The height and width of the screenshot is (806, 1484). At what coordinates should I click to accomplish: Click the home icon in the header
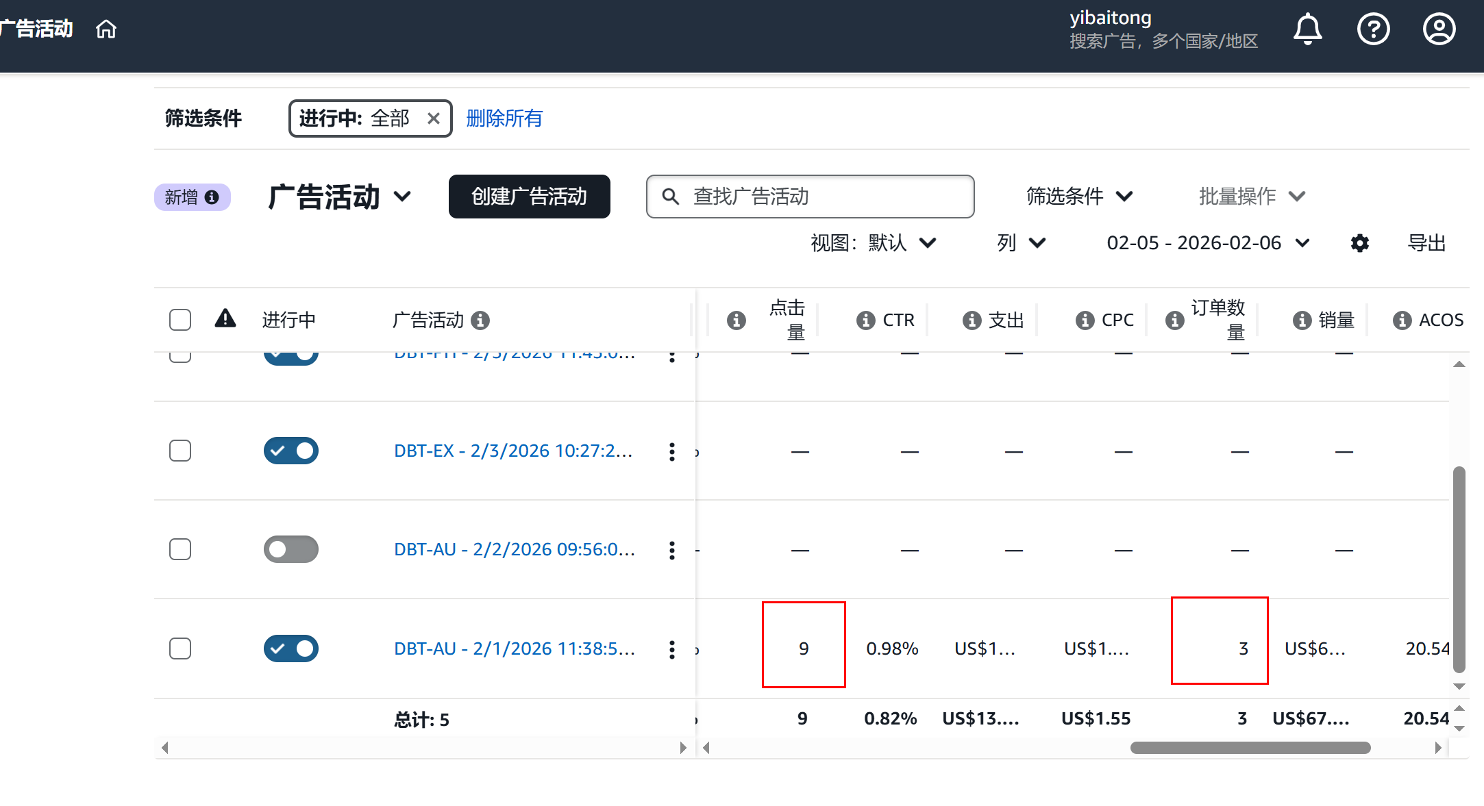106,29
